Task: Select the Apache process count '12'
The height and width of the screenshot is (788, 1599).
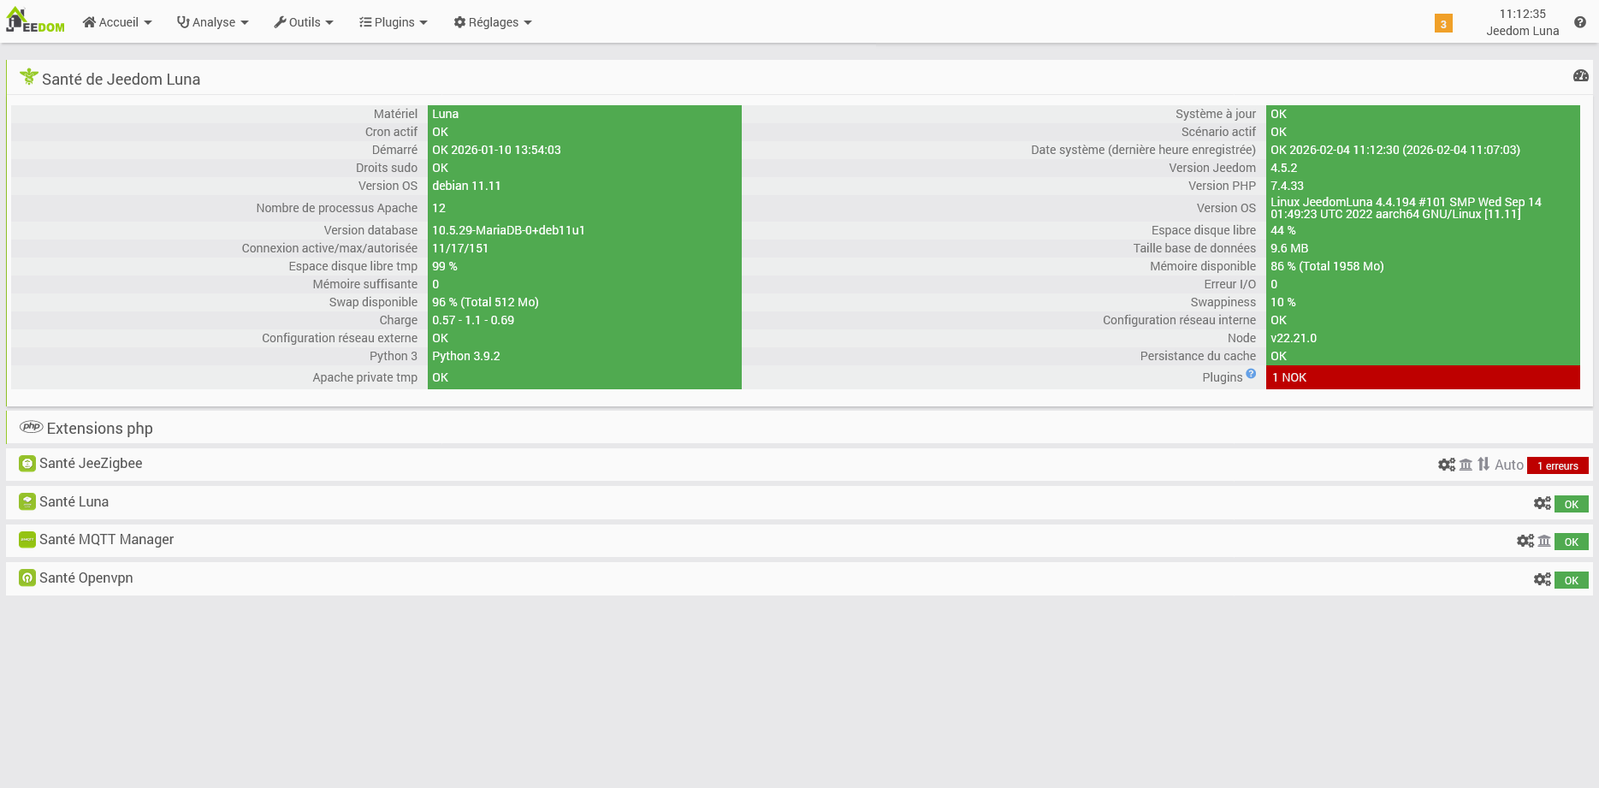Action: [x=439, y=208]
